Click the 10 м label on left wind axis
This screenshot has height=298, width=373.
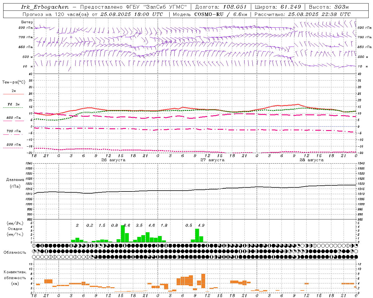[28, 67]
